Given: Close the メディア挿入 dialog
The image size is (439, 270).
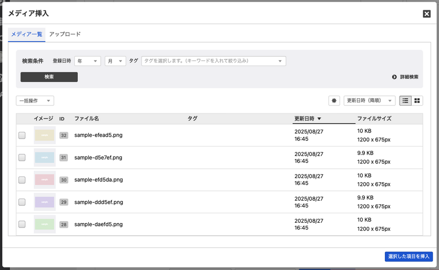Looking at the screenshot, I should point(427,14).
